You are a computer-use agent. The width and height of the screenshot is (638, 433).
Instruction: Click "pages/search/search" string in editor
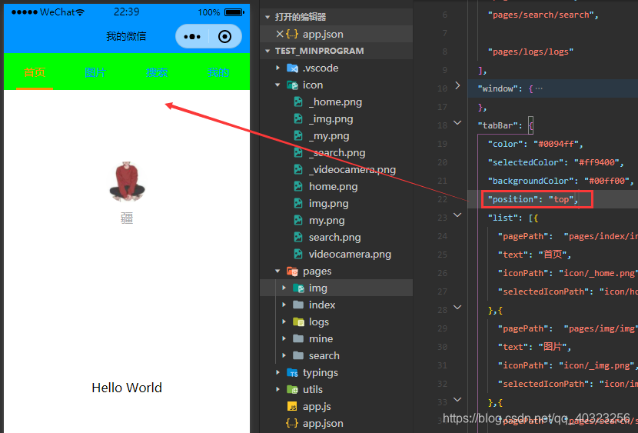coord(540,15)
